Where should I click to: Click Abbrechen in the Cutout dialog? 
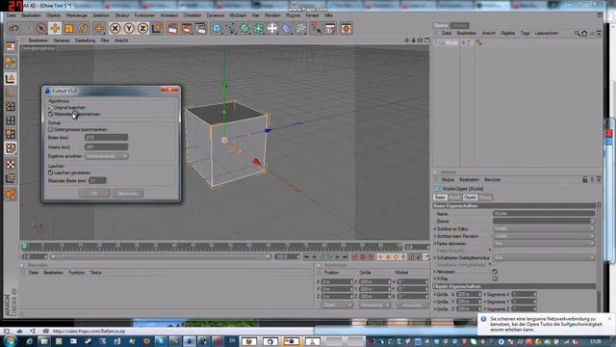coord(128,193)
